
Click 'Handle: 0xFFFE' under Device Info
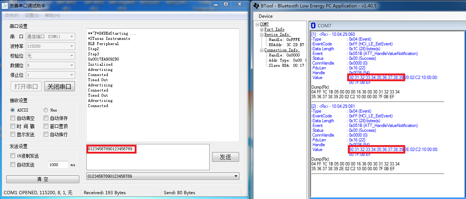click(284, 40)
